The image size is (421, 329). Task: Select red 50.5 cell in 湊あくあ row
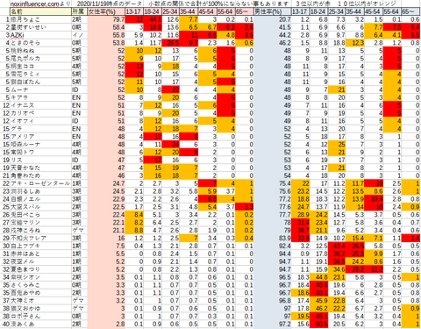coord(319,324)
